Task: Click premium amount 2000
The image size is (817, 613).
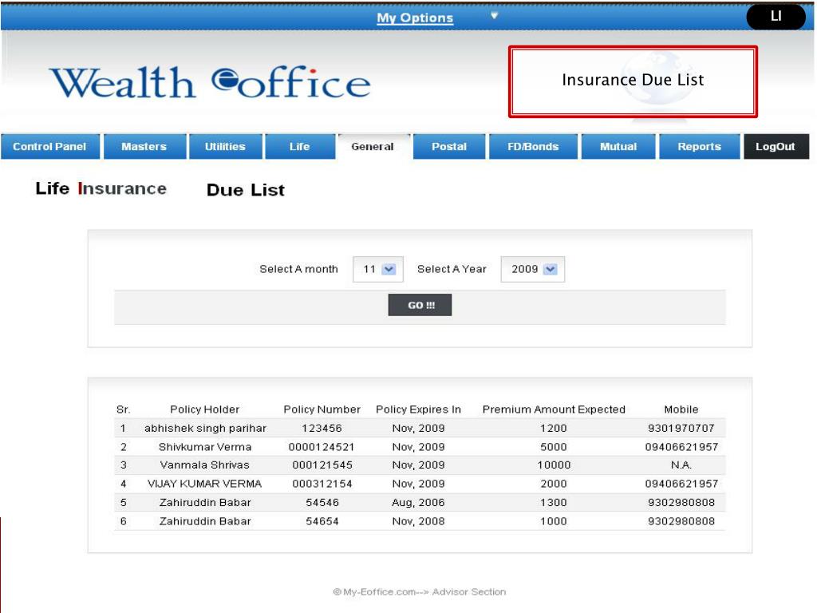Action: pos(554,484)
